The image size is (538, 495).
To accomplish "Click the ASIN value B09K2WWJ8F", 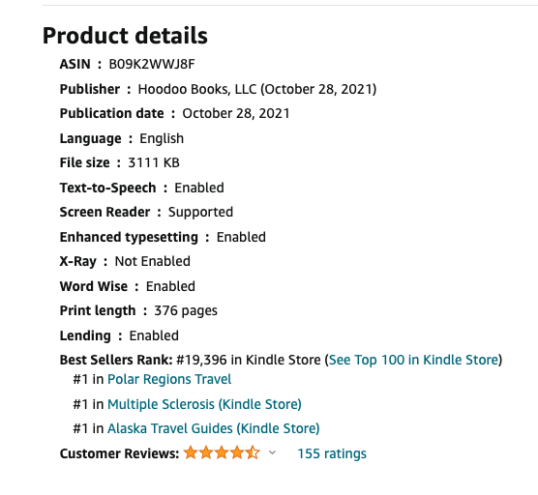I will click(152, 64).
